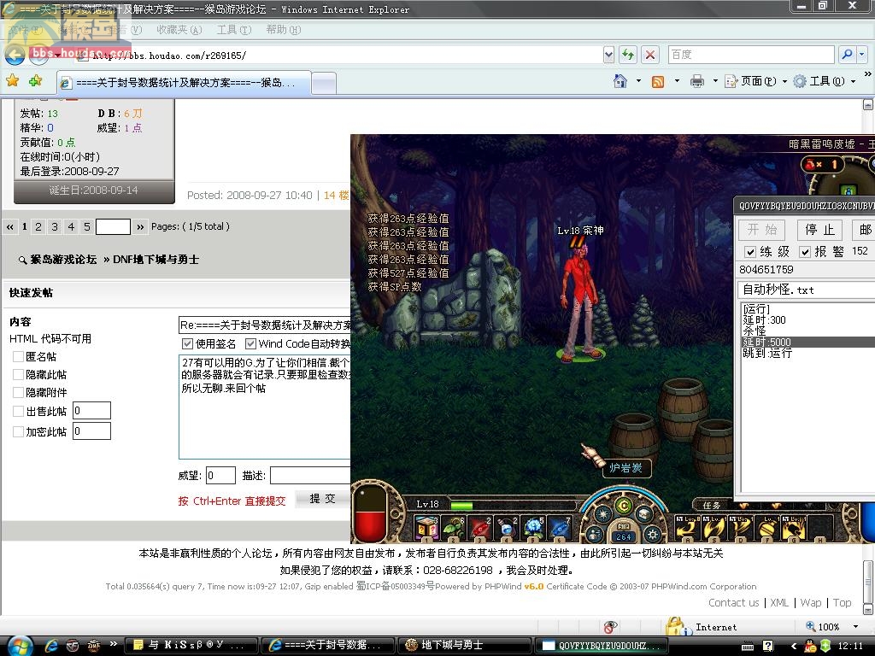Image resolution: width=875 pixels, height=656 pixels.
Task: Open the DNF地下城与勇士 breadcrumb link
Action: pyautogui.click(x=156, y=260)
